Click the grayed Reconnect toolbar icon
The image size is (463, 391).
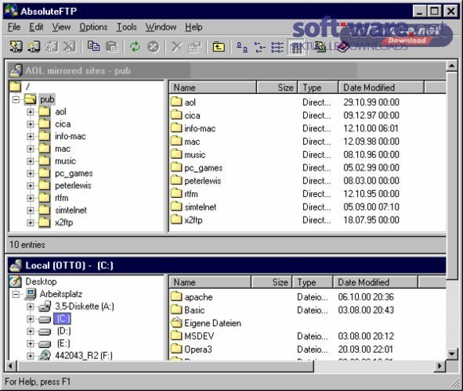[52, 47]
